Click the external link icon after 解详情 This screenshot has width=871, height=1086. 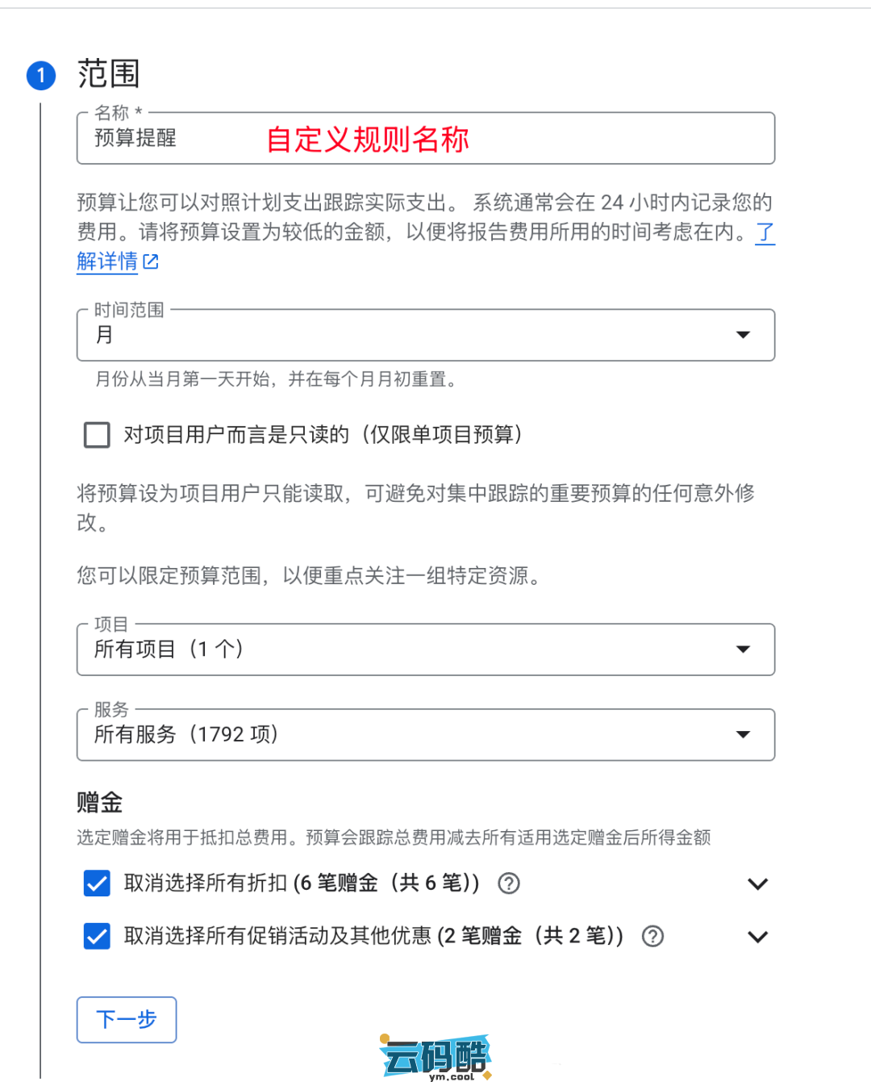tap(151, 261)
